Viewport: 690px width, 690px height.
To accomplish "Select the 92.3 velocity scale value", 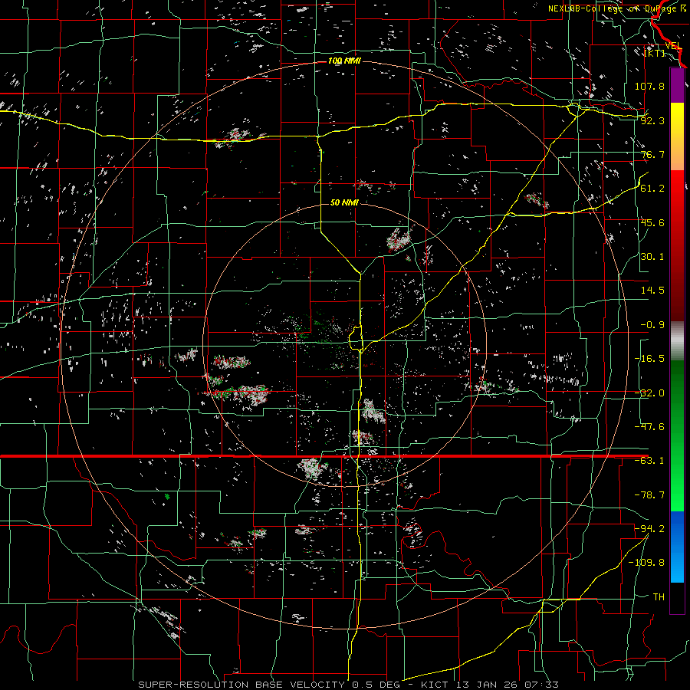I will tap(652, 120).
